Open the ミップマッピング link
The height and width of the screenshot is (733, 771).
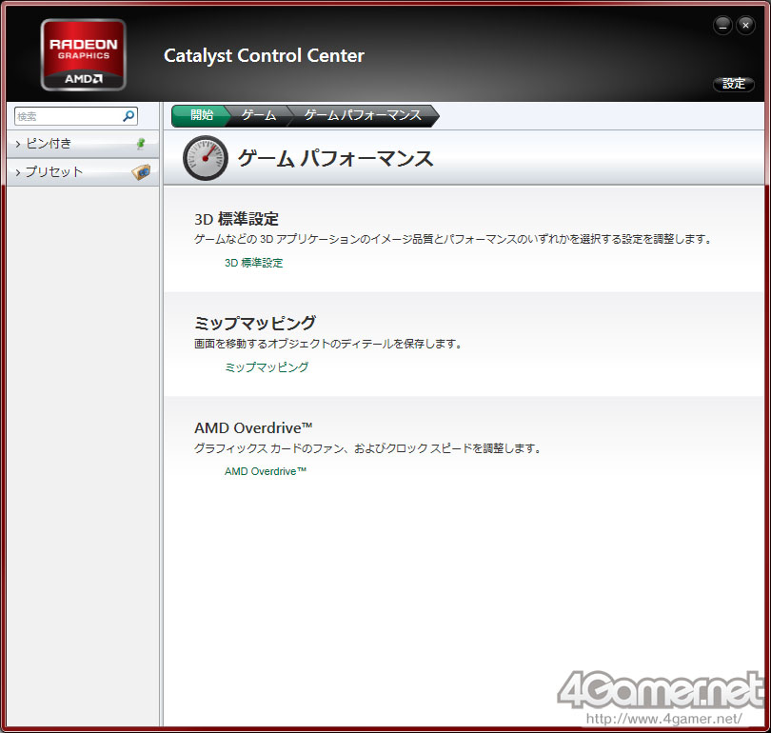point(267,366)
